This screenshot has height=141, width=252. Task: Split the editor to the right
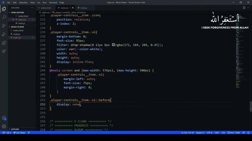(x=244, y=8)
